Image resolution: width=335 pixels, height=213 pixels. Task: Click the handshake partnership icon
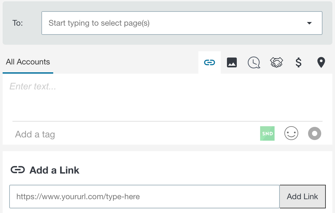pos(277,62)
